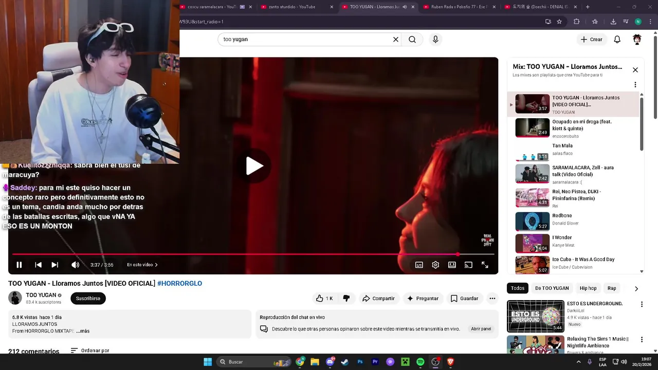Select the 'Todos' filter chip
658x370 pixels.
click(518, 288)
